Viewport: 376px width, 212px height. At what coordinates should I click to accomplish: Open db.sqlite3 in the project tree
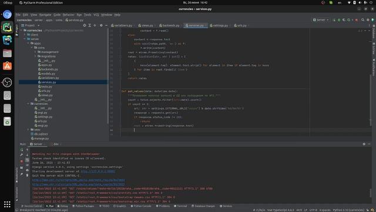pos(39,134)
